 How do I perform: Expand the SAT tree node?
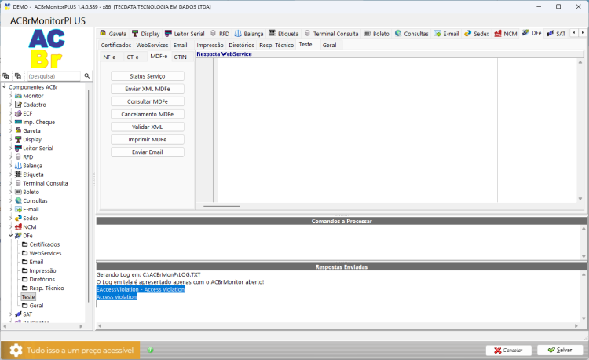click(10, 314)
